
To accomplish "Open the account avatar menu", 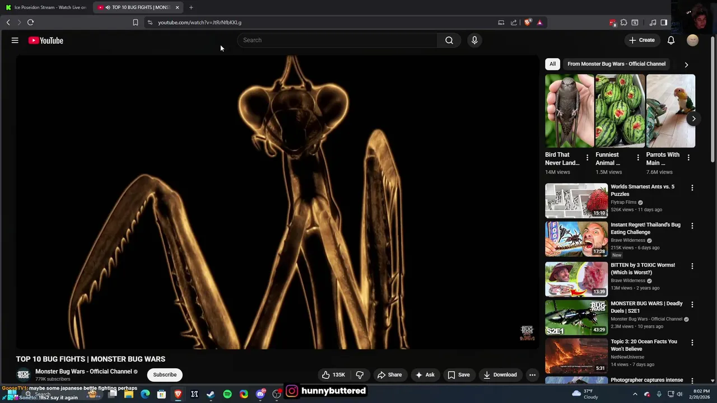I will point(693,40).
